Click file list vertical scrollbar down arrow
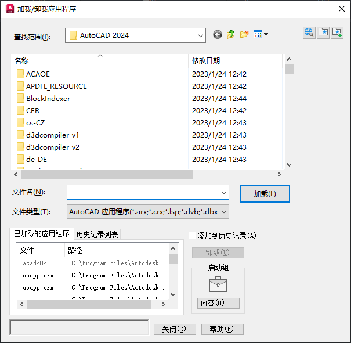Viewport: 351px width, 343px height. pos(289,165)
